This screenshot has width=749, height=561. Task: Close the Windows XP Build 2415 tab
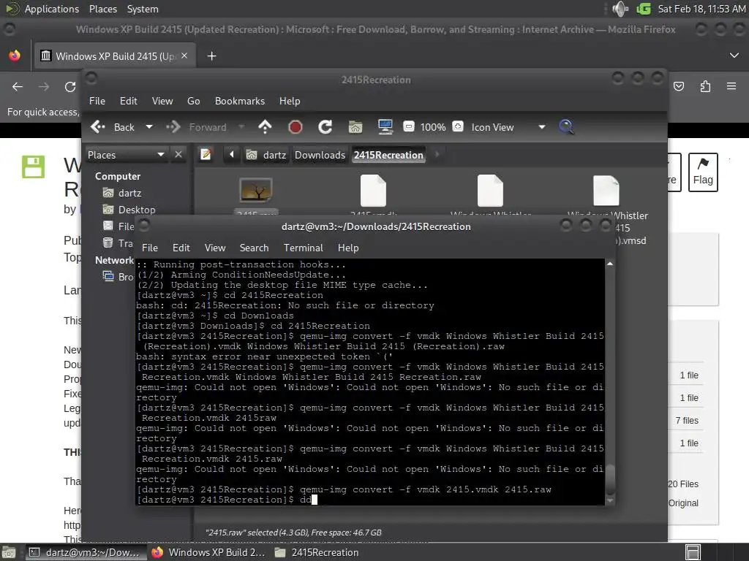pos(184,56)
